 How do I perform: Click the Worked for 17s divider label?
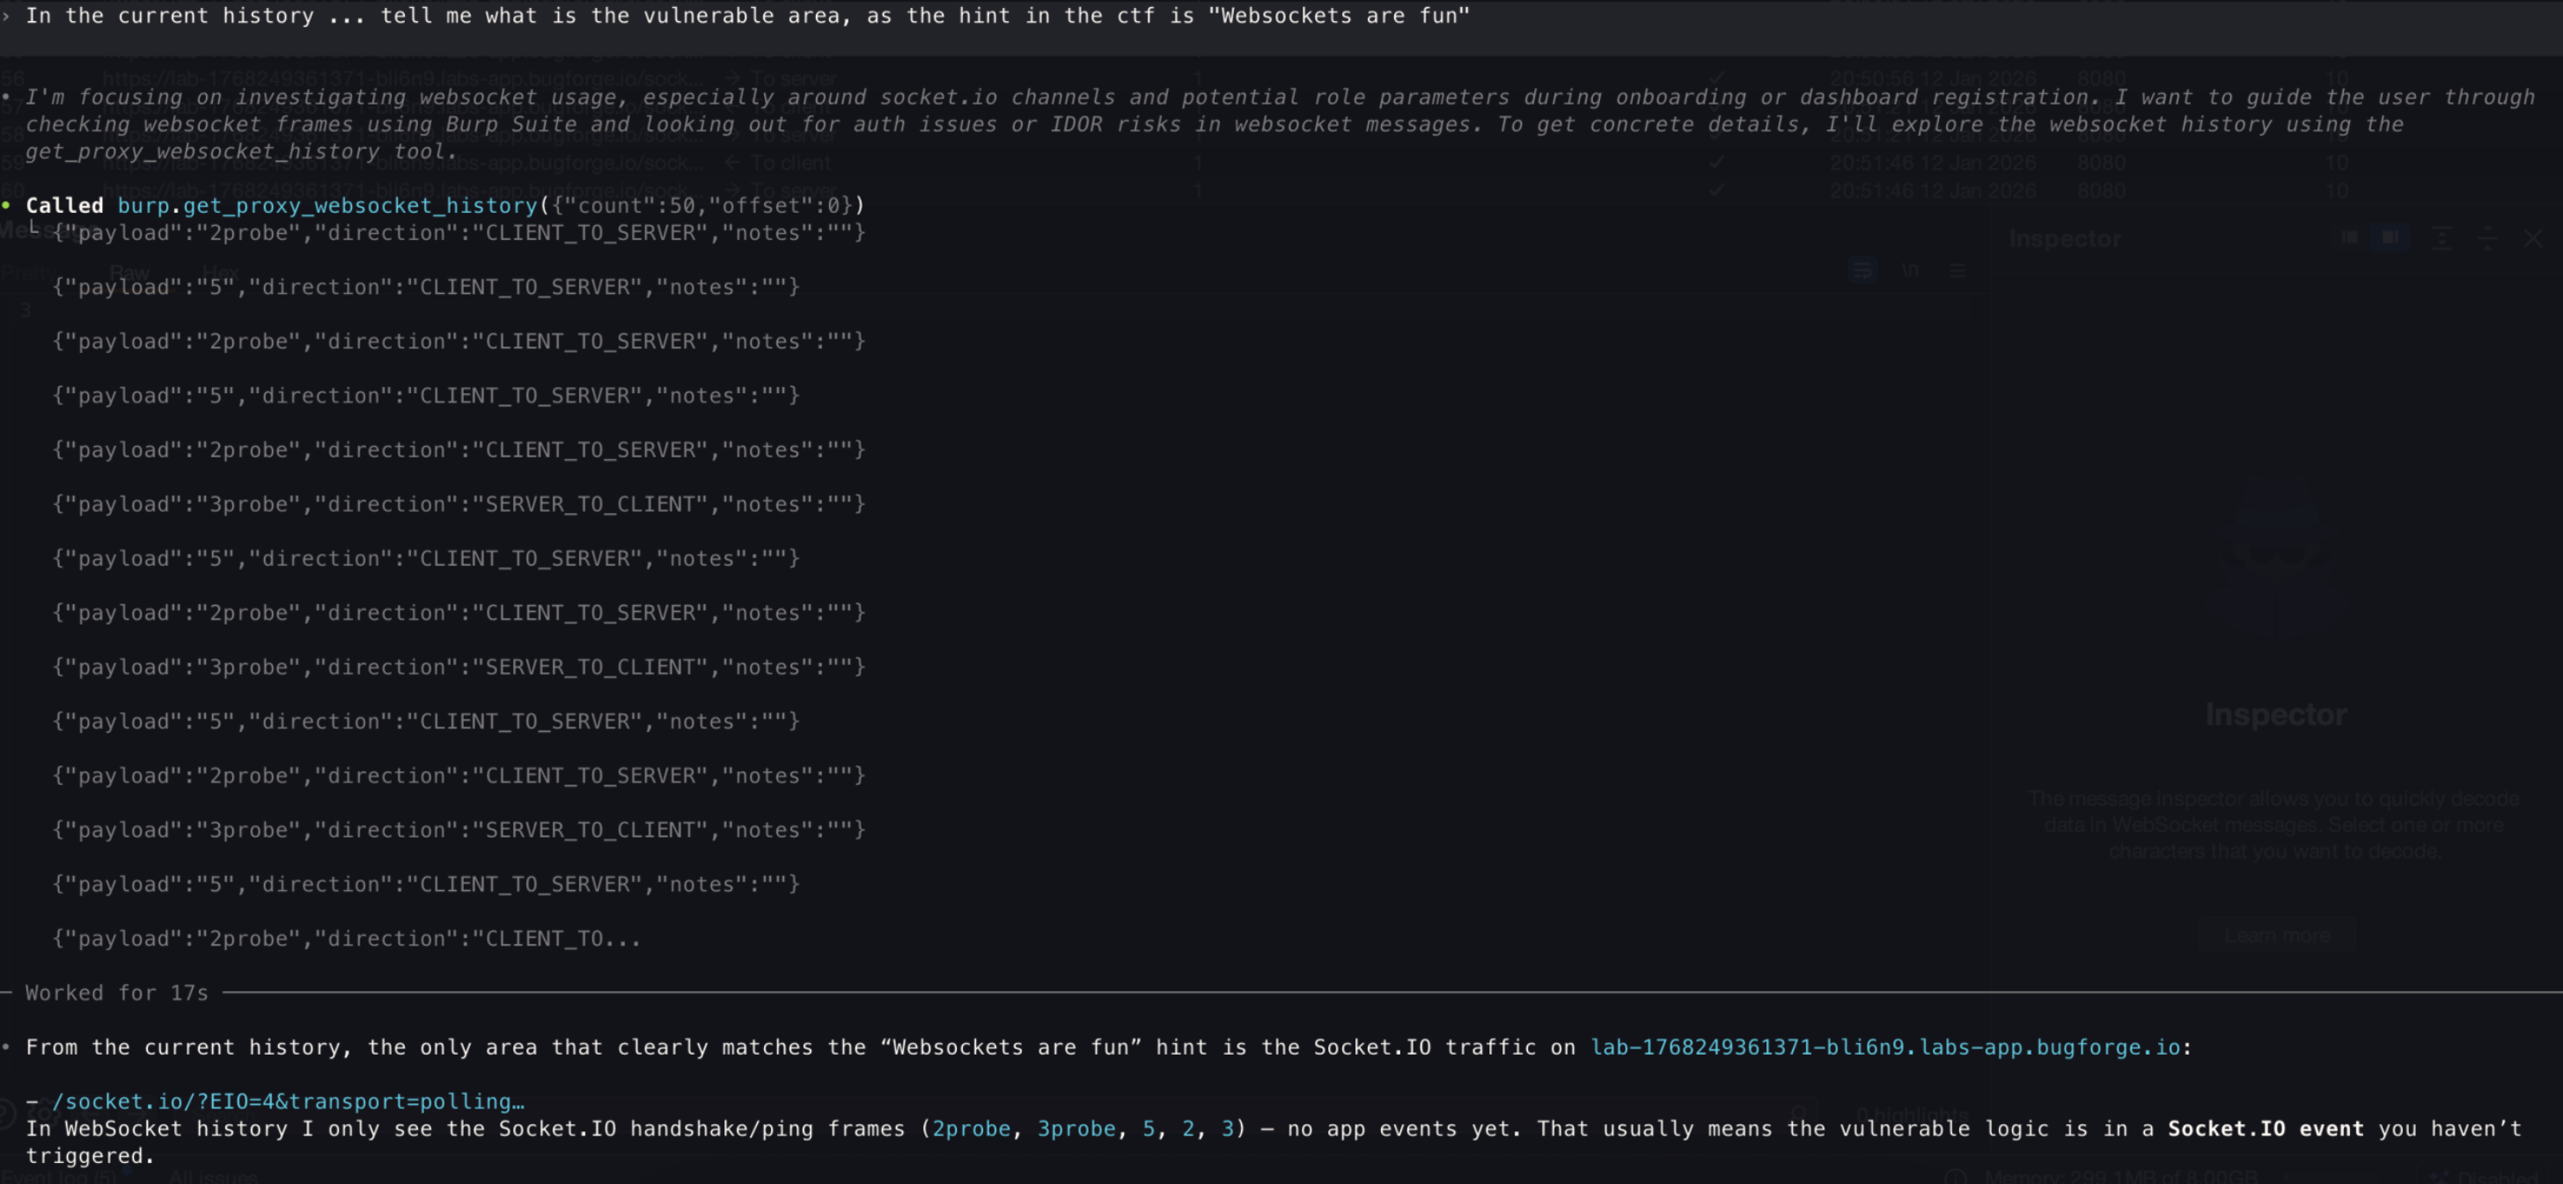116,992
